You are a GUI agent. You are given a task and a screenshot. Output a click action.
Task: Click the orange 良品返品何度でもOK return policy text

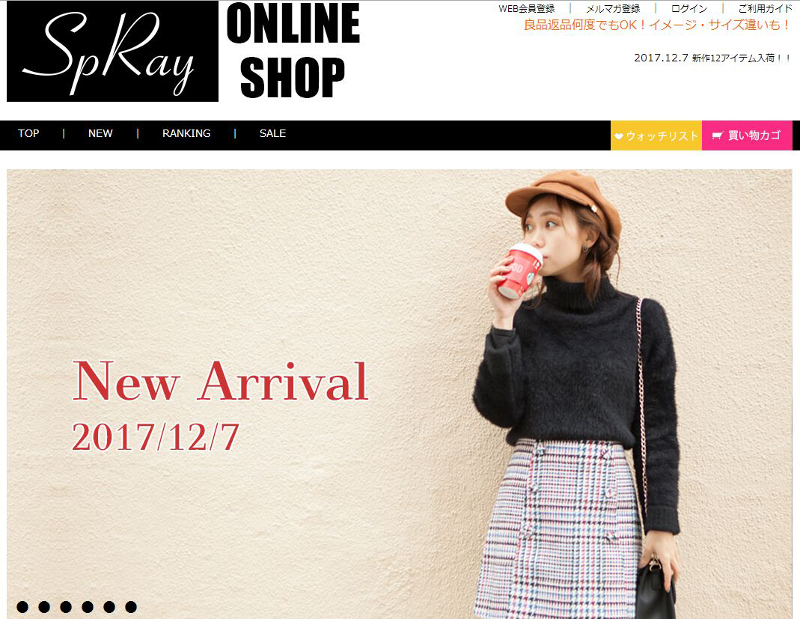click(658, 25)
